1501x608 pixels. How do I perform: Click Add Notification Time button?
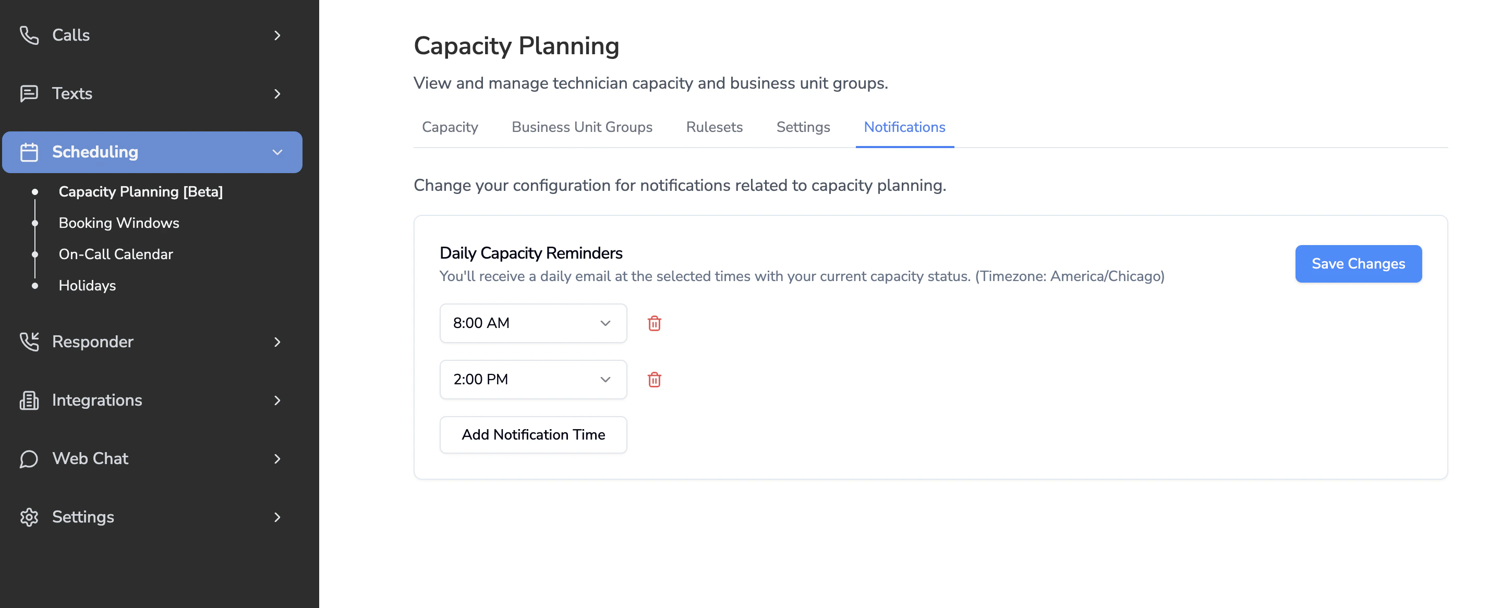pos(532,434)
